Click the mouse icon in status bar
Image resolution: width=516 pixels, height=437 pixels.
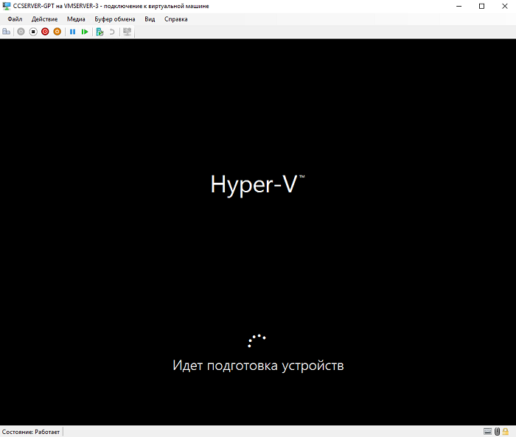498,431
